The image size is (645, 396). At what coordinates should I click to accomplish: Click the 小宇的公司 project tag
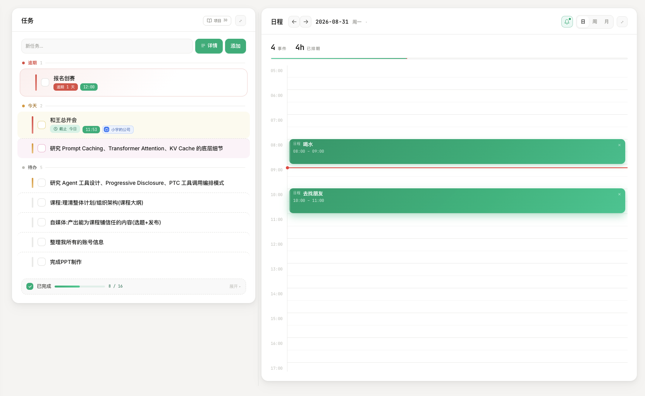pyautogui.click(x=118, y=129)
